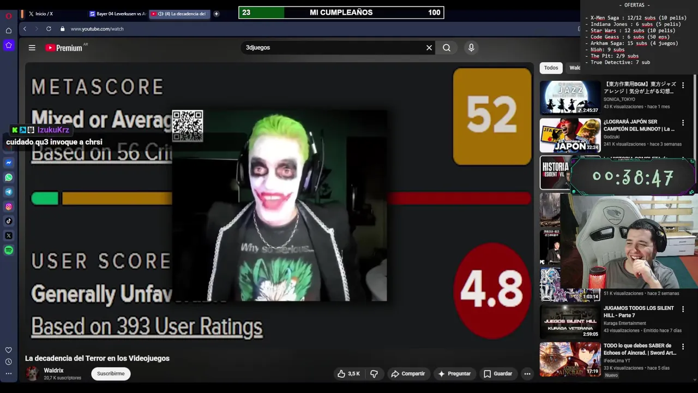Open a new browser tab
This screenshot has height=393, width=698.
[216, 14]
